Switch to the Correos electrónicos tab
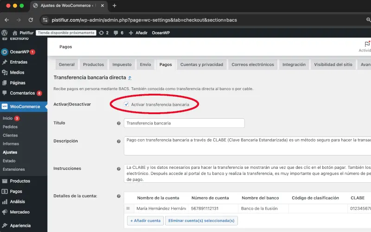 pyautogui.click(x=253, y=64)
